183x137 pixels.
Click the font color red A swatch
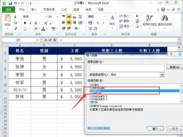43,29
